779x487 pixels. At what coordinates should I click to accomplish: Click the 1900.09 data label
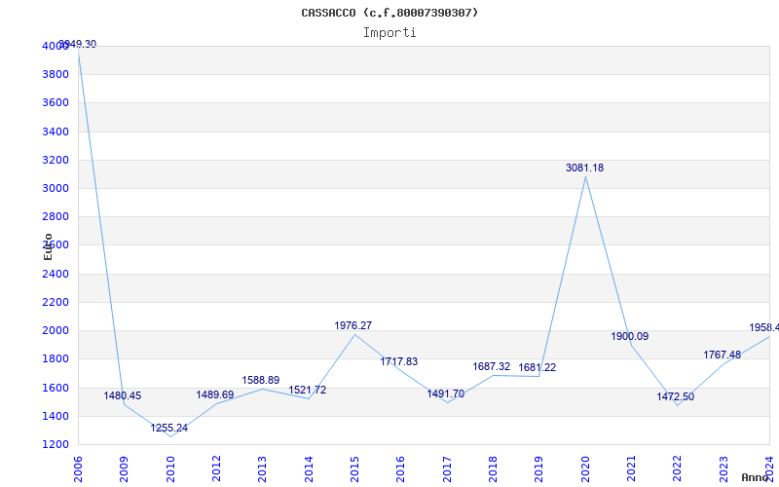[x=629, y=336]
